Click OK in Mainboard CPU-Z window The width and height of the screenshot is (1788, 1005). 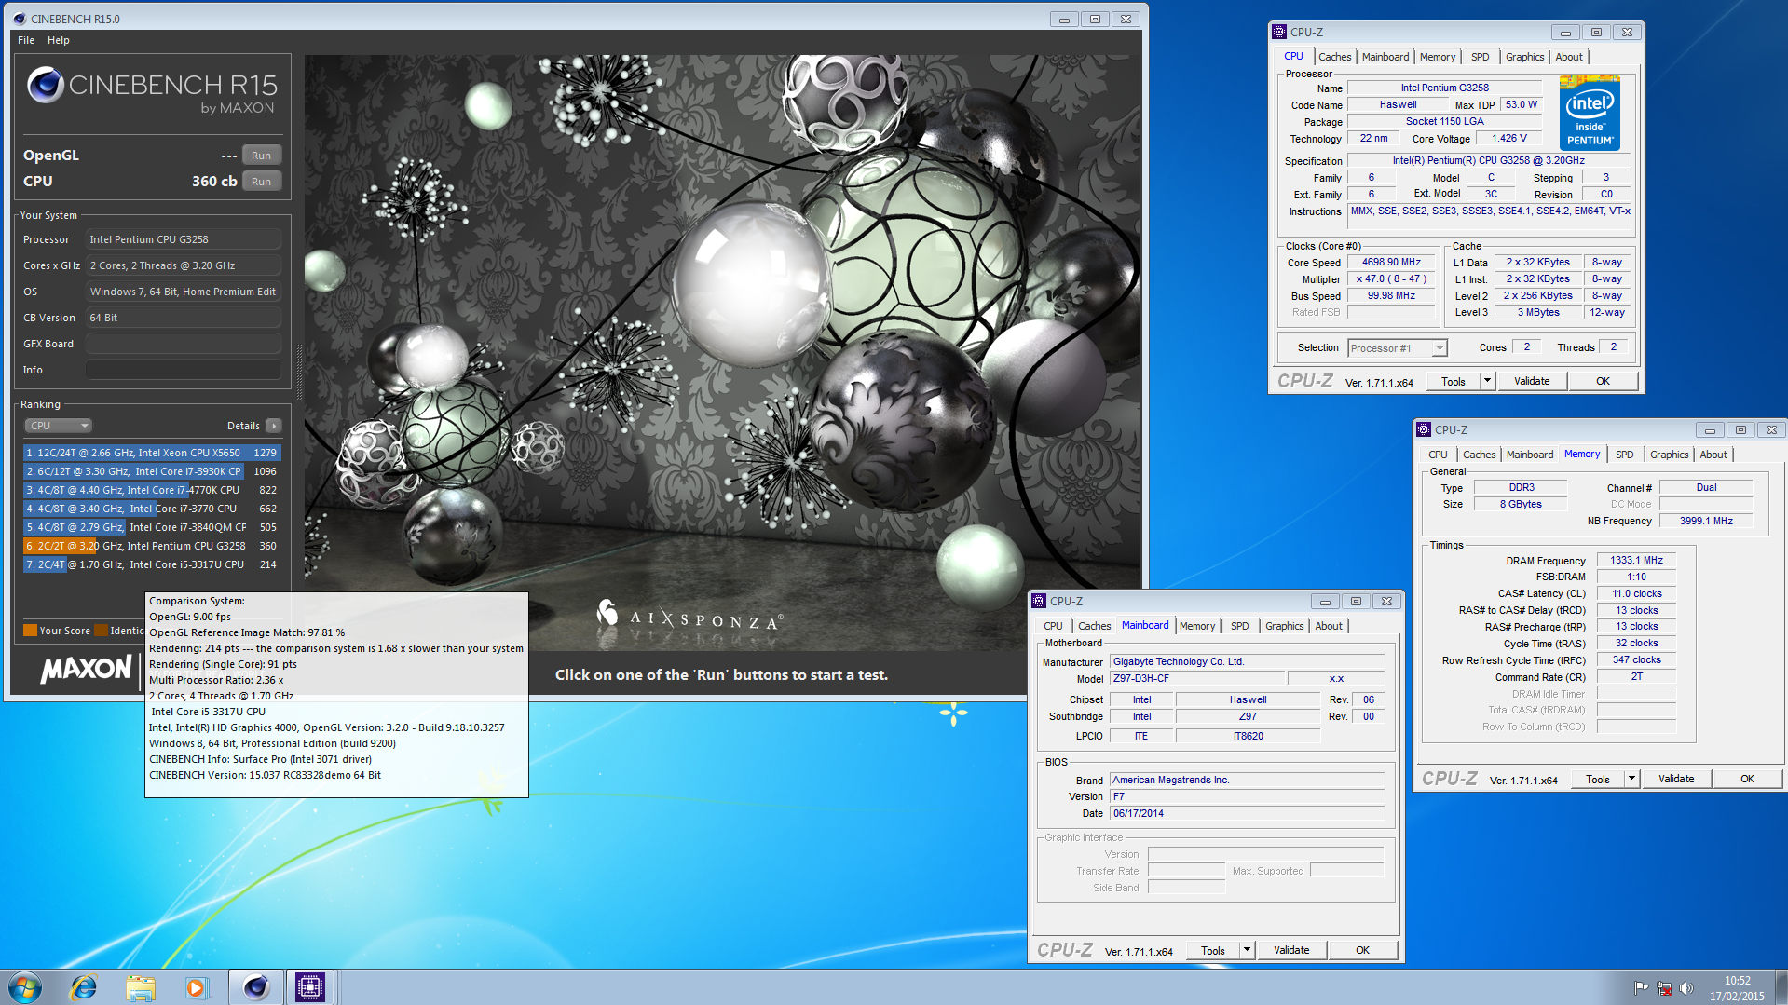(x=1362, y=950)
